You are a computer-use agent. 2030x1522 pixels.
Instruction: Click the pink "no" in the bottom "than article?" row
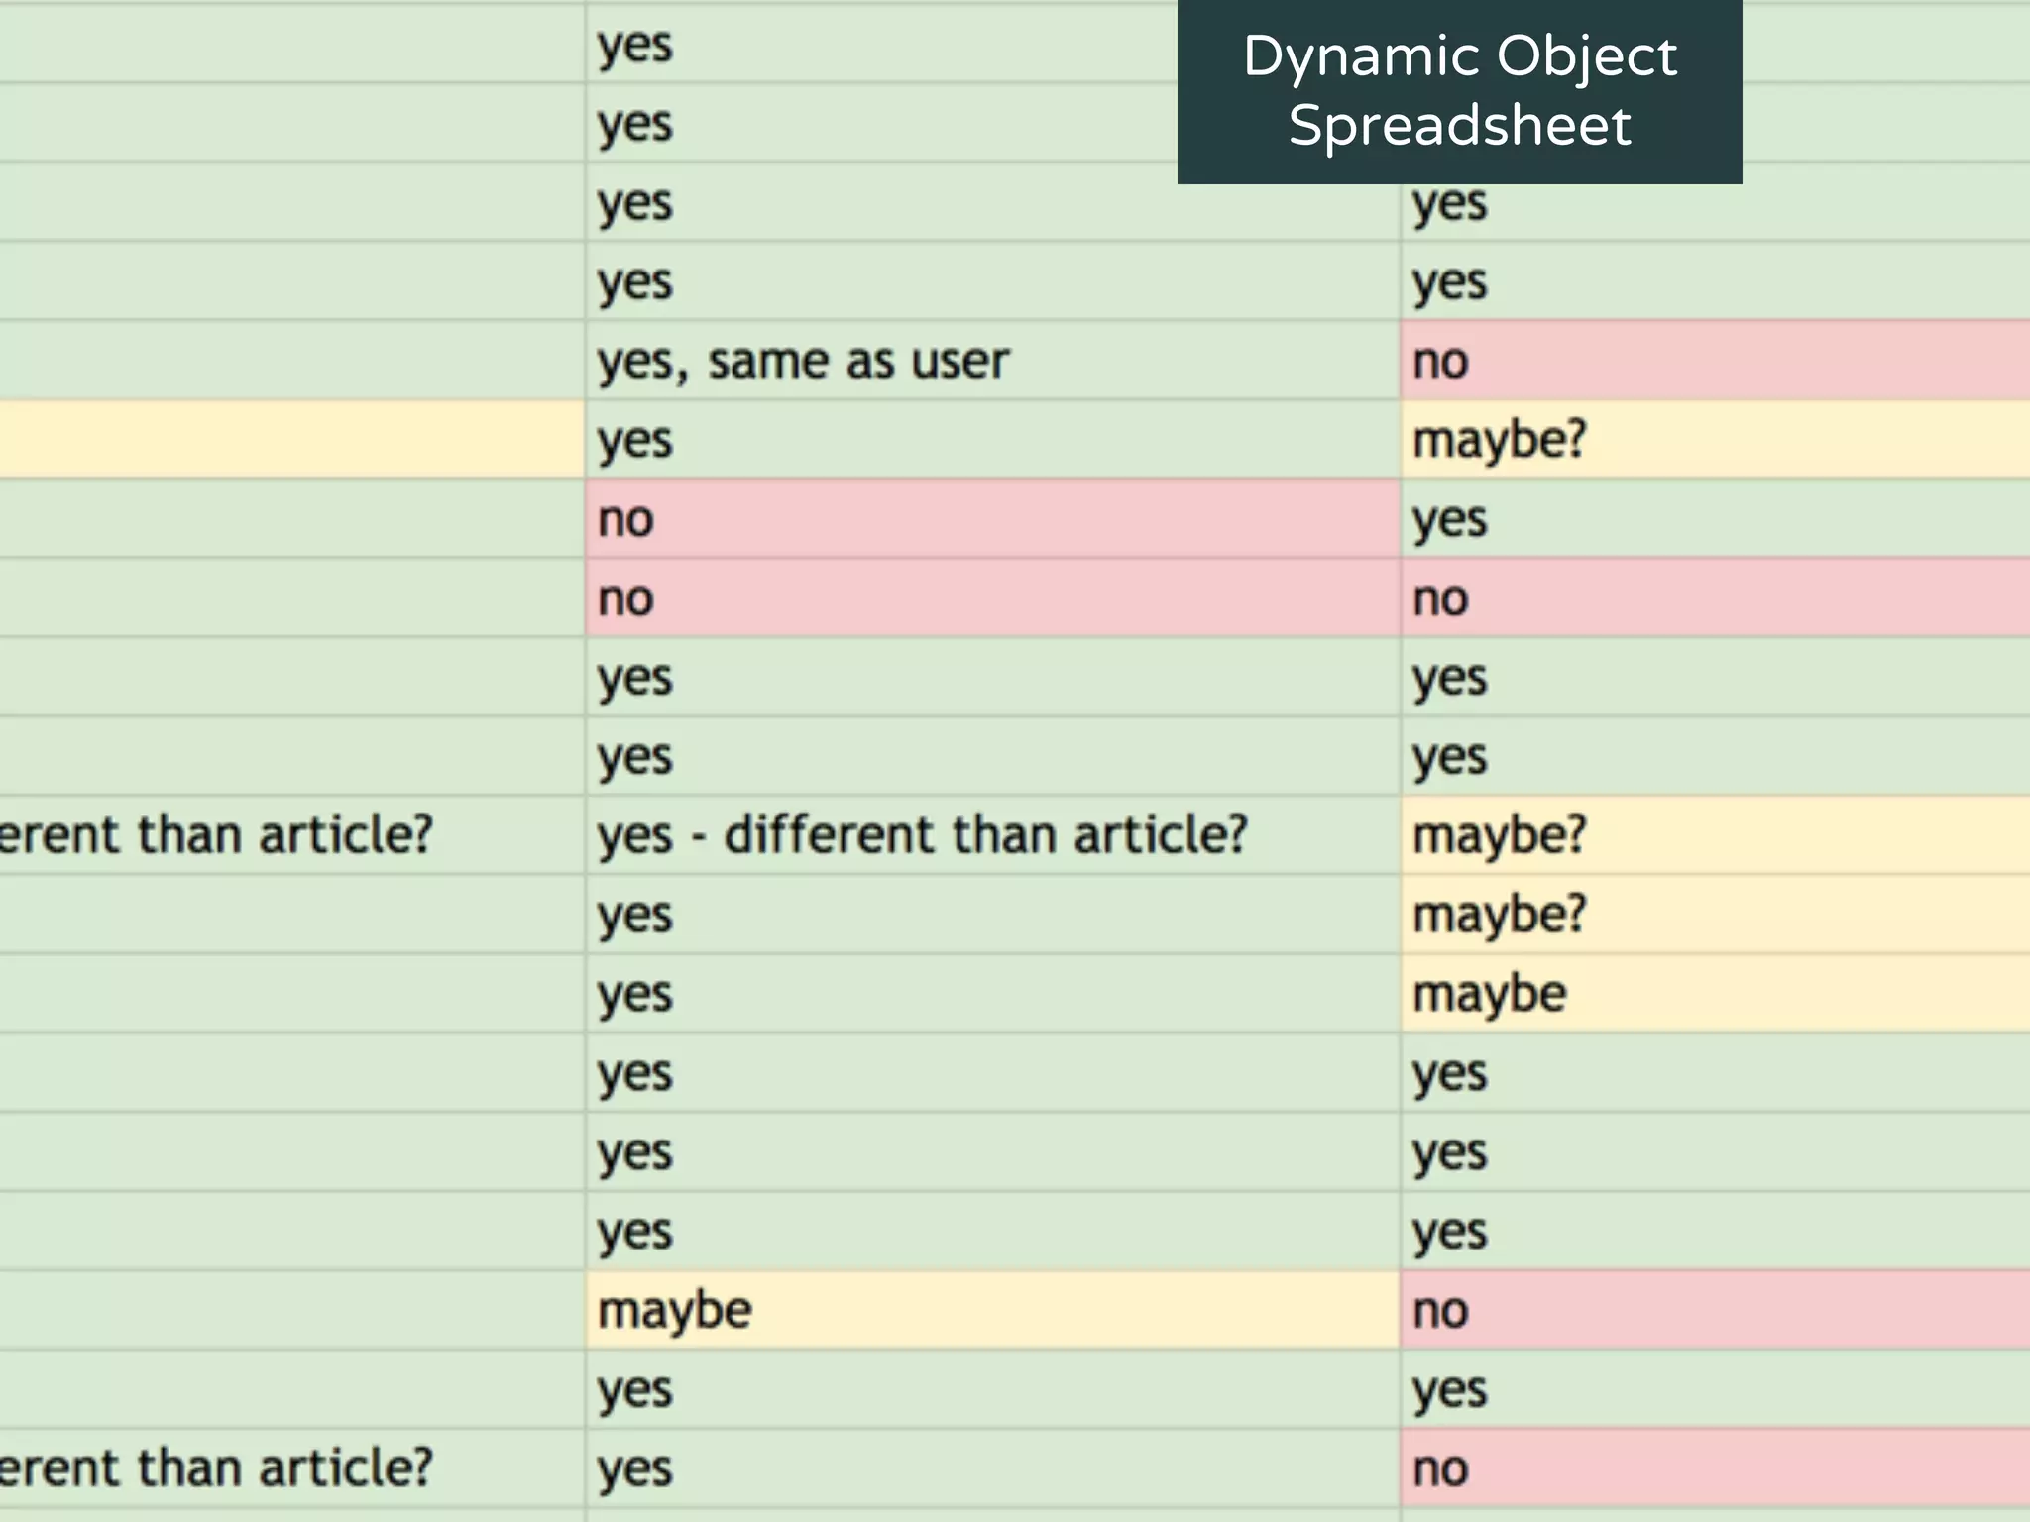[1716, 1468]
